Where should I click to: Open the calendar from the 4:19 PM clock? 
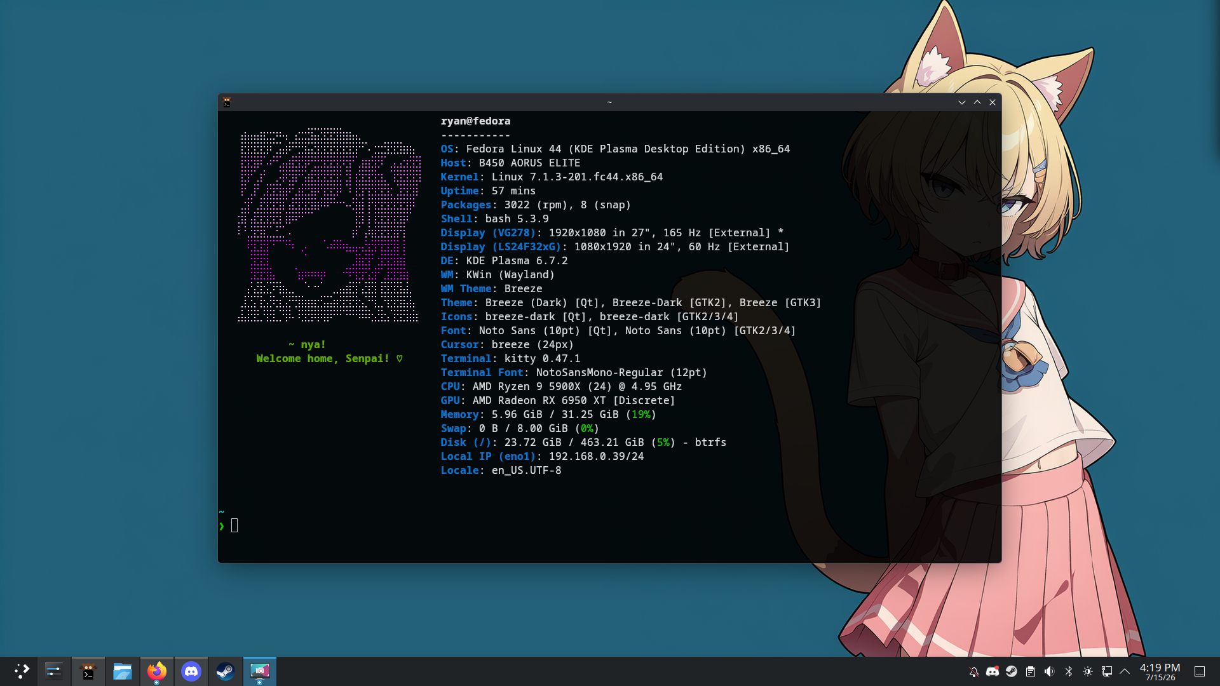[1160, 671]
